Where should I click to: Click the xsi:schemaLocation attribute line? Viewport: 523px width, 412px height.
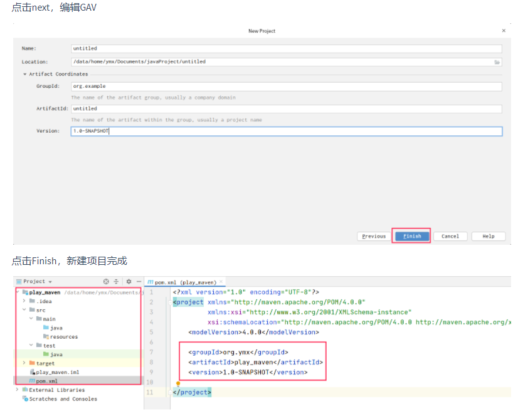click(359, 322)
